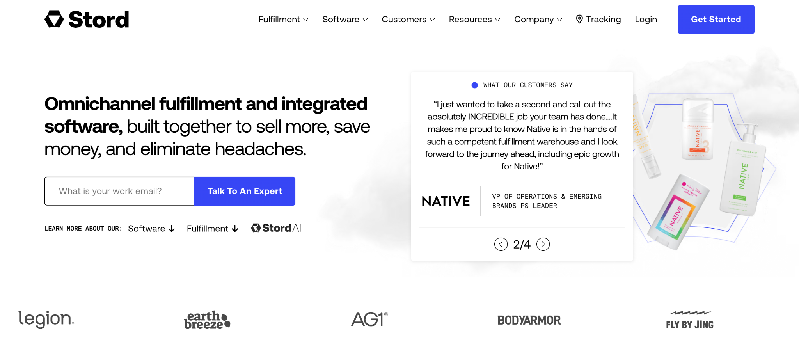
Task: Expand the Software navigation dropdown
Action: tap(345, 19)
